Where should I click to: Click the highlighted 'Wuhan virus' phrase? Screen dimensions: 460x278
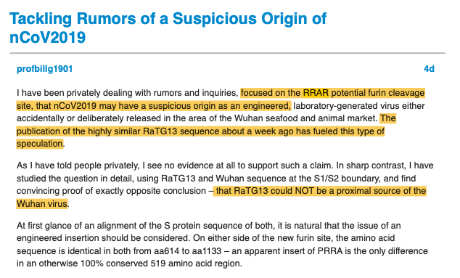pos(42,204)
